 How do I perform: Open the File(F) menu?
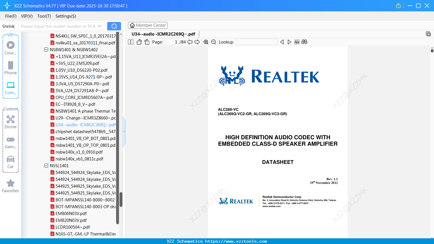tap(11, 16)
